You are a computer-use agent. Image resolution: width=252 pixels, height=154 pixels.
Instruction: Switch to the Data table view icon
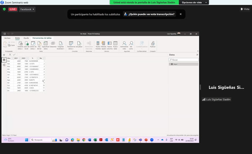coord(4,60)
